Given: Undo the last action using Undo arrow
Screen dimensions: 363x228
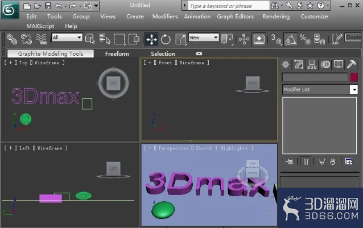Looking at the screenshot, I should click(59, 6).
